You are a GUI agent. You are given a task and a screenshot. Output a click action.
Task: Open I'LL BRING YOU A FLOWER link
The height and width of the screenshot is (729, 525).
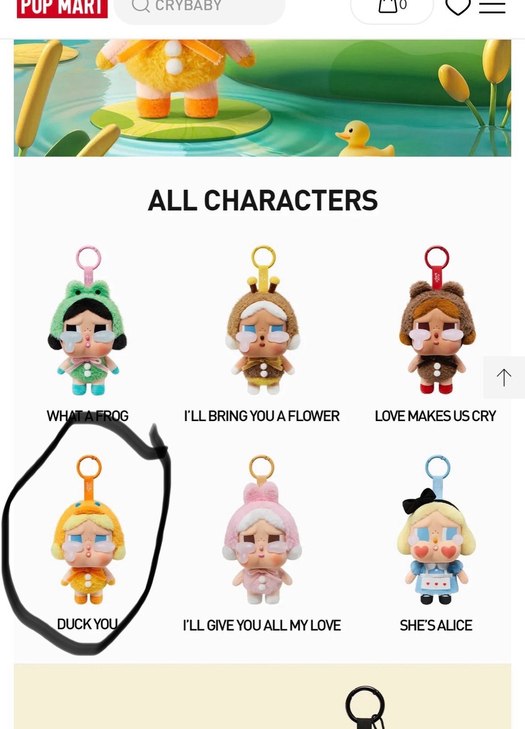[262, 416]
